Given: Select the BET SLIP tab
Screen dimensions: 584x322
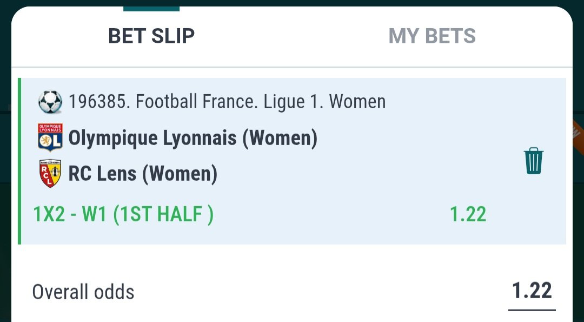Looking at the screenshot, I should point(151,36).
